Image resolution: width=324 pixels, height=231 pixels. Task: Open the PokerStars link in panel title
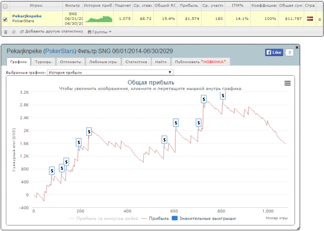pos(60,51)
